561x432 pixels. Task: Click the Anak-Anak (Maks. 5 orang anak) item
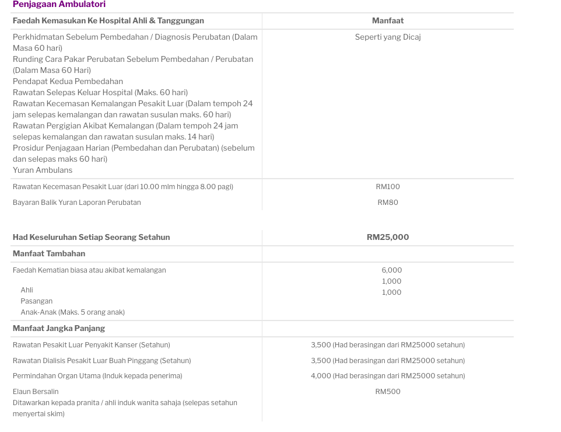coord(73,312)
